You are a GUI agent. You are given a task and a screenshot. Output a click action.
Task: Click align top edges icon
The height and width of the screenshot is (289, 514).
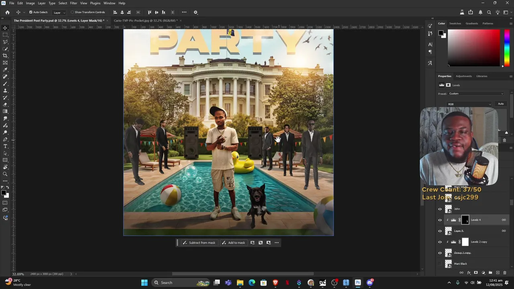[x=150, y=12]
